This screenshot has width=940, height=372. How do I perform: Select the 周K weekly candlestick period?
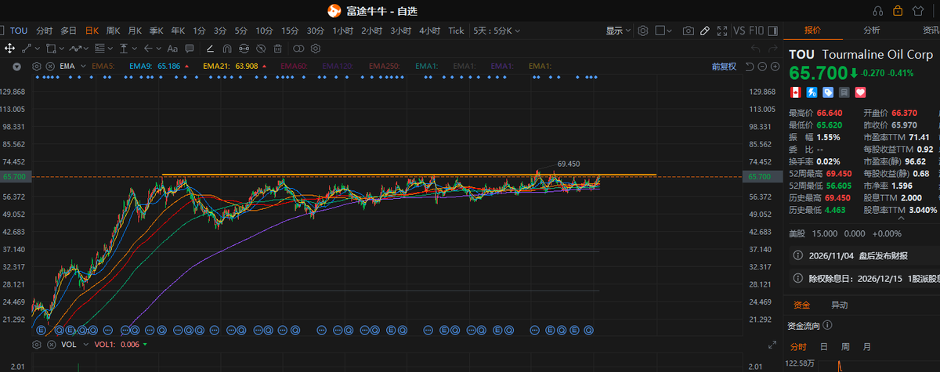tap(113, 31)
